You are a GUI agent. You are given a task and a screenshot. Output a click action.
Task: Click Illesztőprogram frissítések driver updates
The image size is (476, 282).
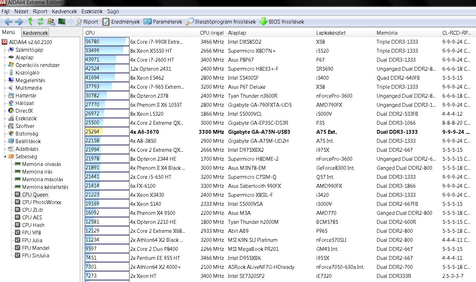coord(221,21)
